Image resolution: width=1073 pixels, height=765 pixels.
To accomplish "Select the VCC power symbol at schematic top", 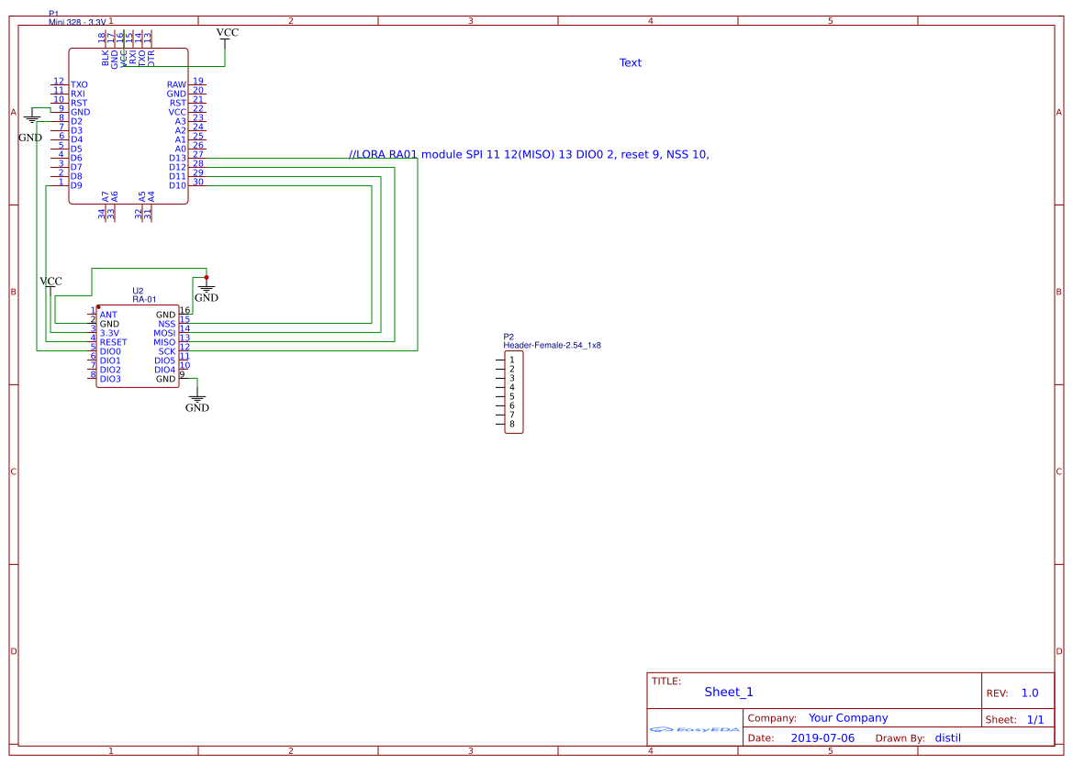I will point(226,37).
